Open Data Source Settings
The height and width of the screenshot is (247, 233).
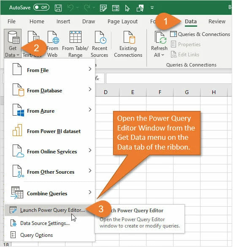pyautogui.click(x=49, y=223)
